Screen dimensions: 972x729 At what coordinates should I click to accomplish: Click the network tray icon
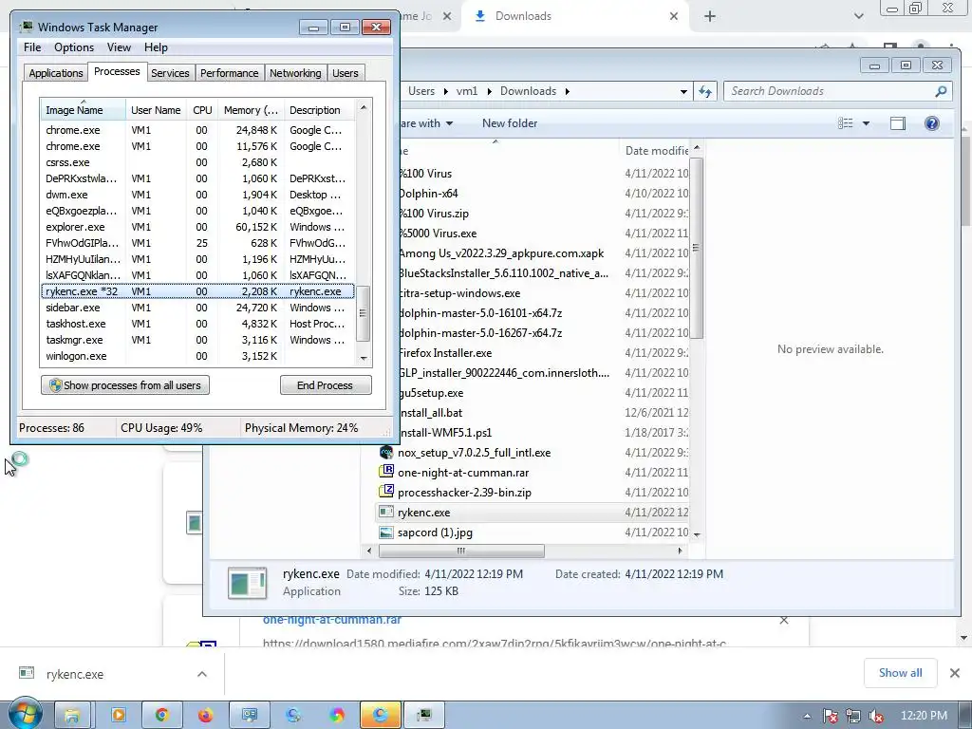click(x=853, y=716)
